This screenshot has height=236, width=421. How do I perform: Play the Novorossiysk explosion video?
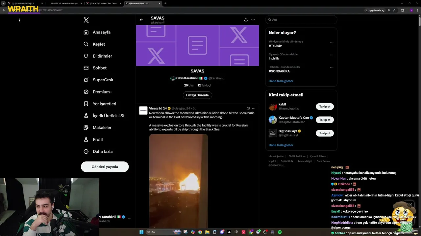pos(179,181)
